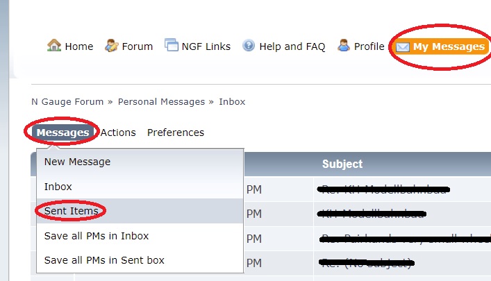Click the My Messages envelope icon
Image resolution: width=491 pixels, height=281 pixels.
pyautogui.click(x=402, y=47)
